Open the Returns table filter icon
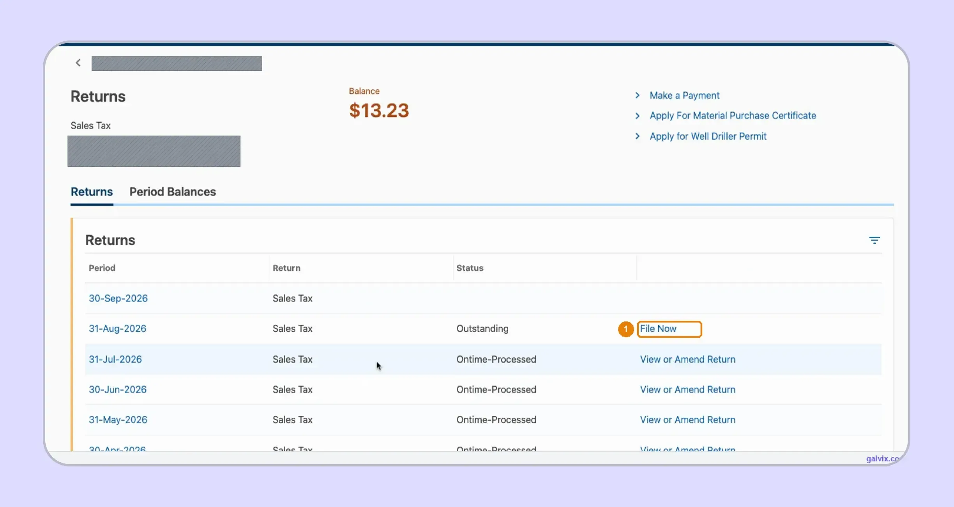Screen dimensions: 954x507 click(x=874, y=240)
